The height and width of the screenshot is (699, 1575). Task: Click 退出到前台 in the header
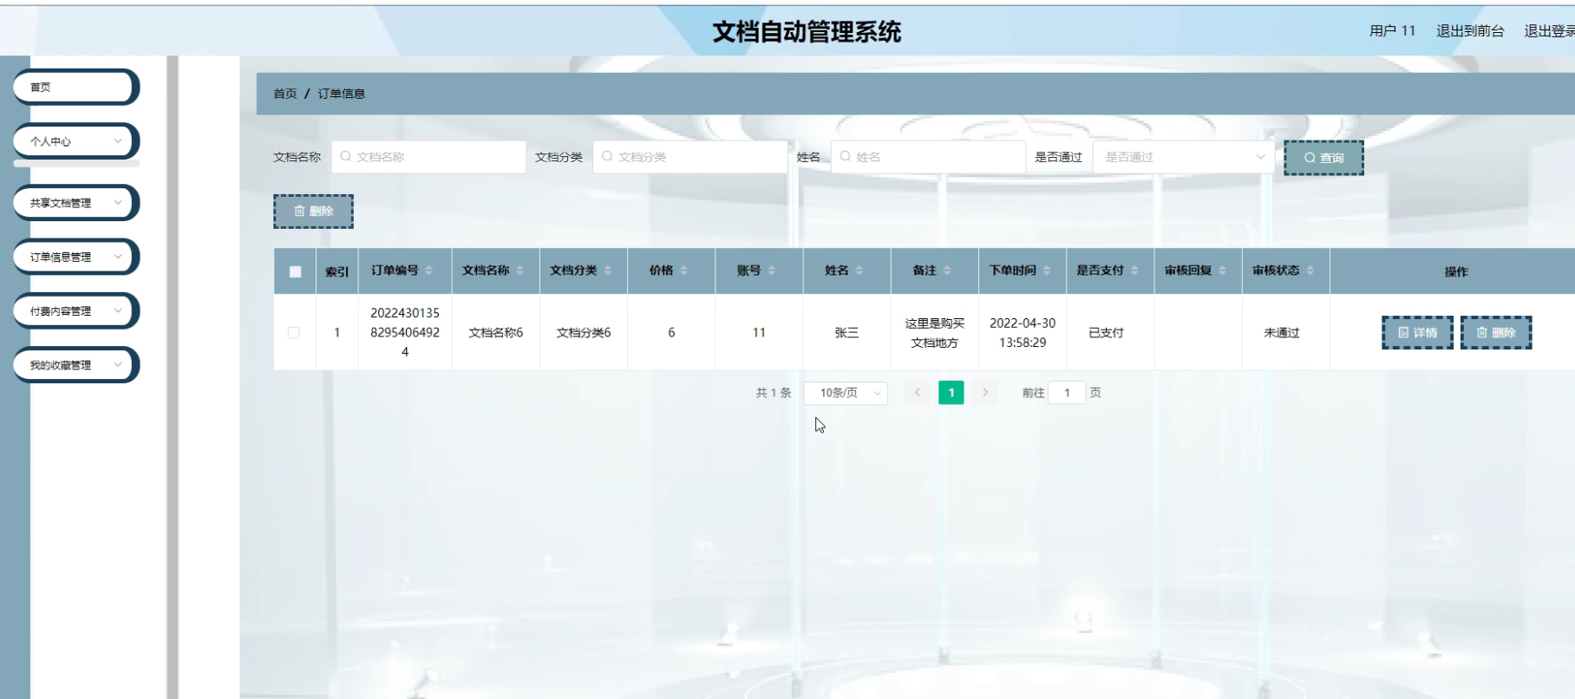pos(1470,31)
